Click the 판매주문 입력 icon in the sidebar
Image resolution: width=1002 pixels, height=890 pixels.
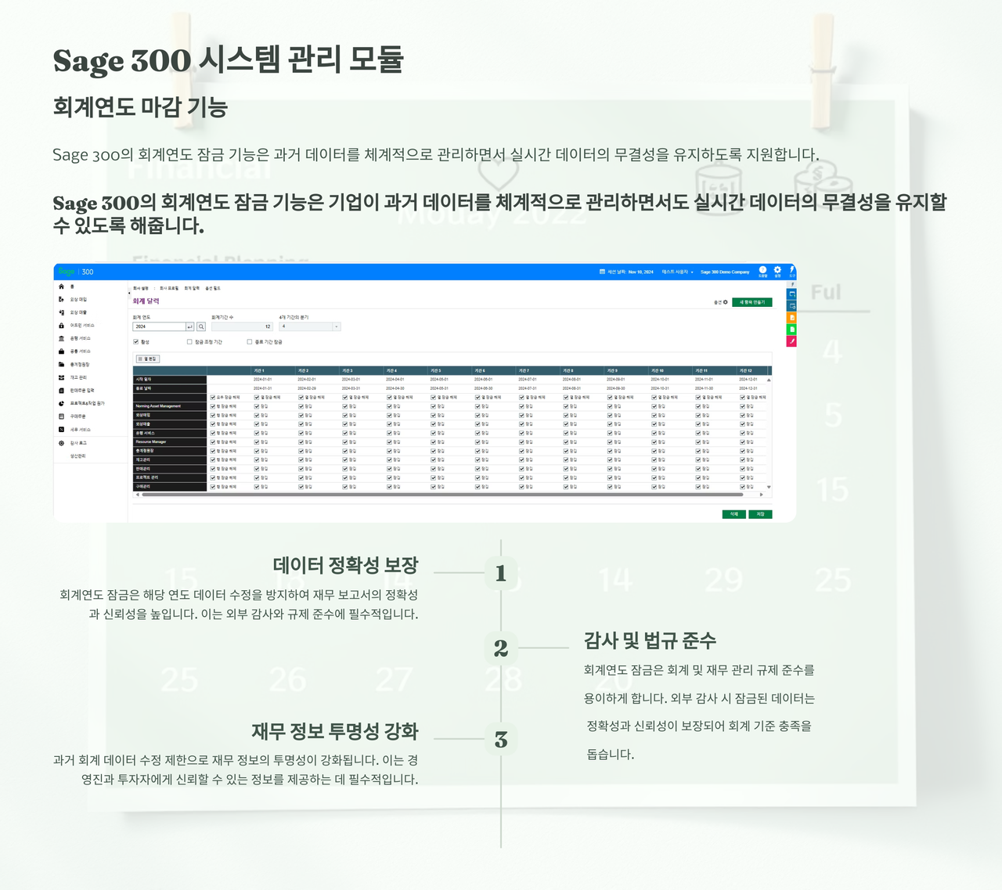(61, 391)
